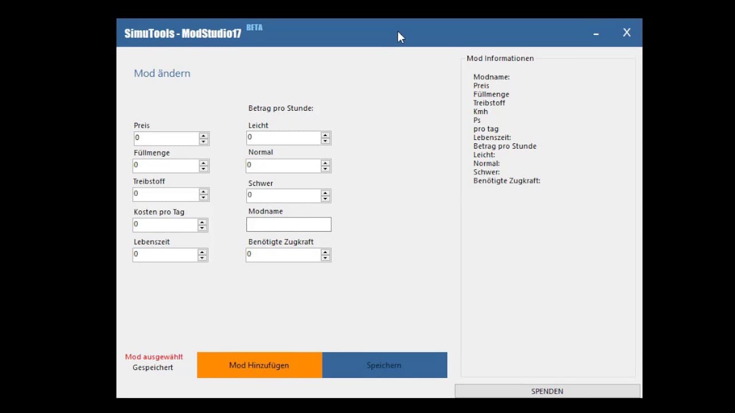Image resolution: width=735 pixels, height=413 pixels.
Task: Increase Benötigte Zugkraft with up arrow
Action: (326, 252)
